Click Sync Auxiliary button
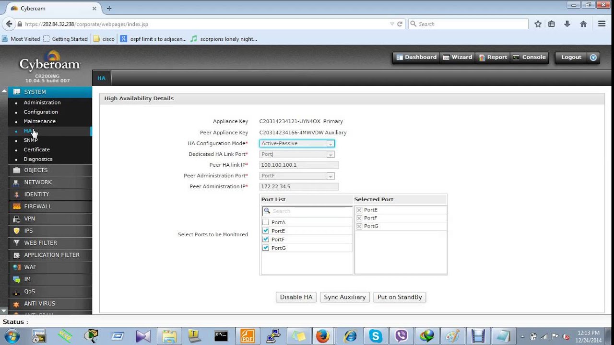The height and width of the screenshot is (345, 614). [x=345, y=297]
